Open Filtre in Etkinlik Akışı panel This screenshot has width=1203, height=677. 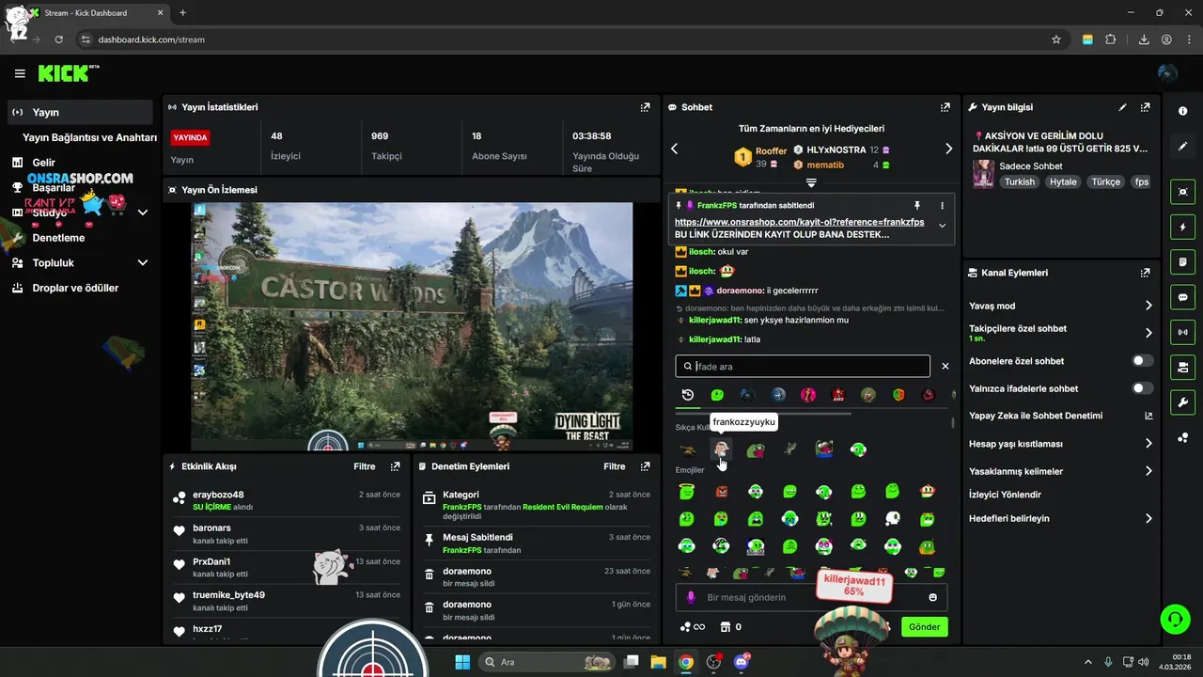pyautogui.click(x=365, y=466)
